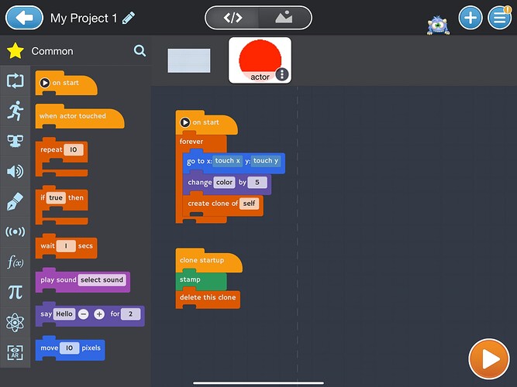Click the 'go to x:' block label

[199, 161]
